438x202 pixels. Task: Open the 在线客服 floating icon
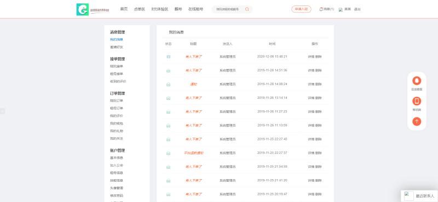(417, 81)
